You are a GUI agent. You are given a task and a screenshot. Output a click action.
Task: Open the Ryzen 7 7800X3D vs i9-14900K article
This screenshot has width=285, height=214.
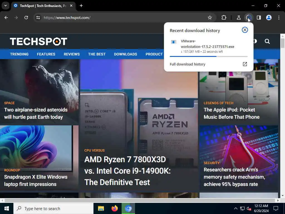pos(127,171)
